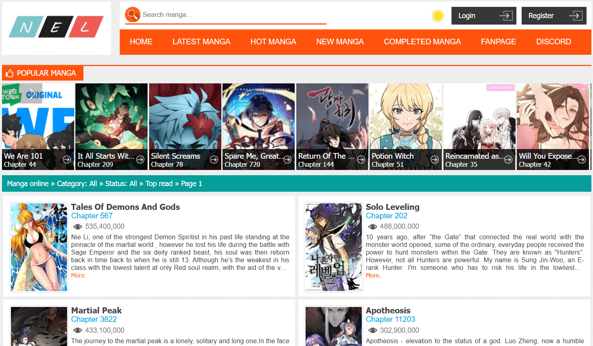Click the Page 1 breadcrumb text
The height and width of the screenshot is (346, 593).
[x=191, y=184]
